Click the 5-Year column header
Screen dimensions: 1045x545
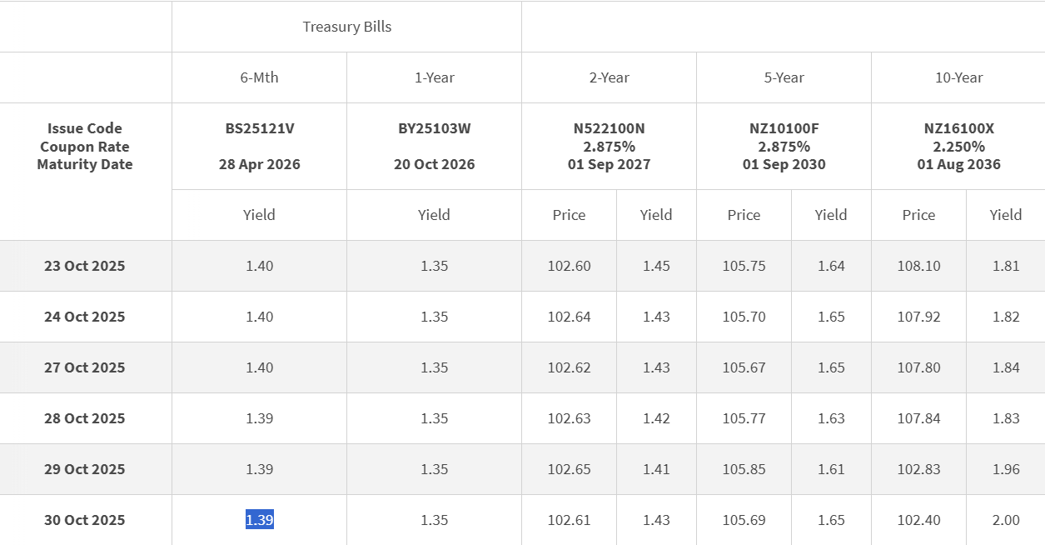tap(783, 77)
